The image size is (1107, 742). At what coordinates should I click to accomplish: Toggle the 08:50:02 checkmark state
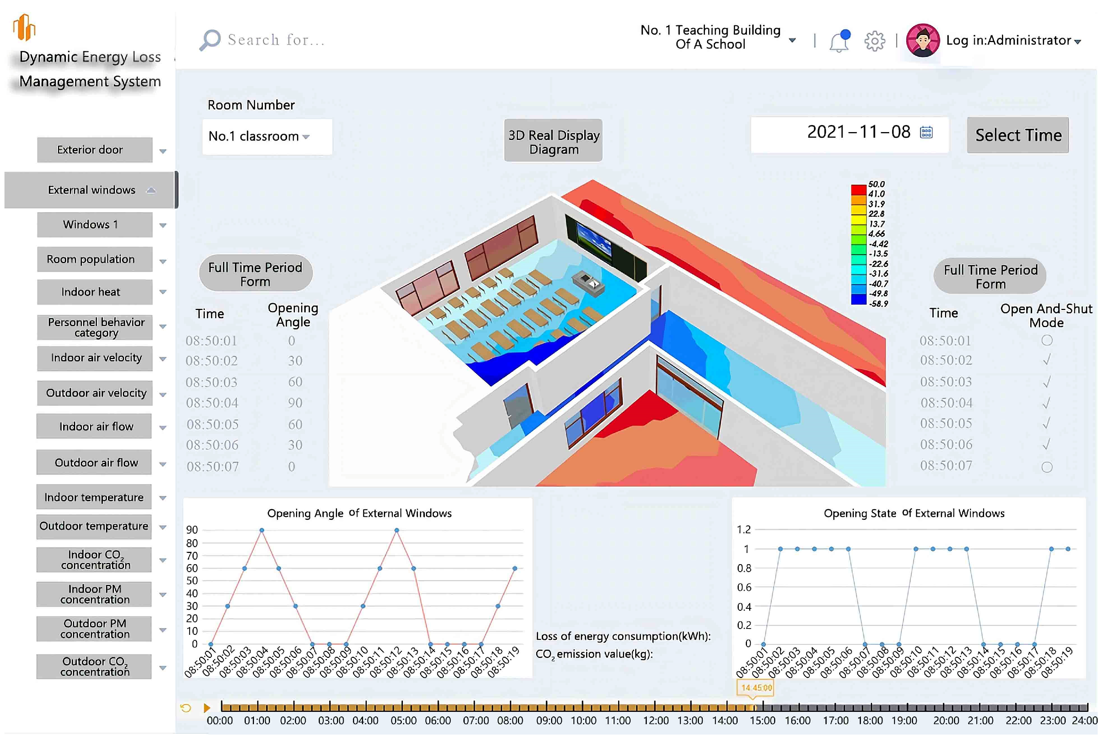tap(1047, 360)
